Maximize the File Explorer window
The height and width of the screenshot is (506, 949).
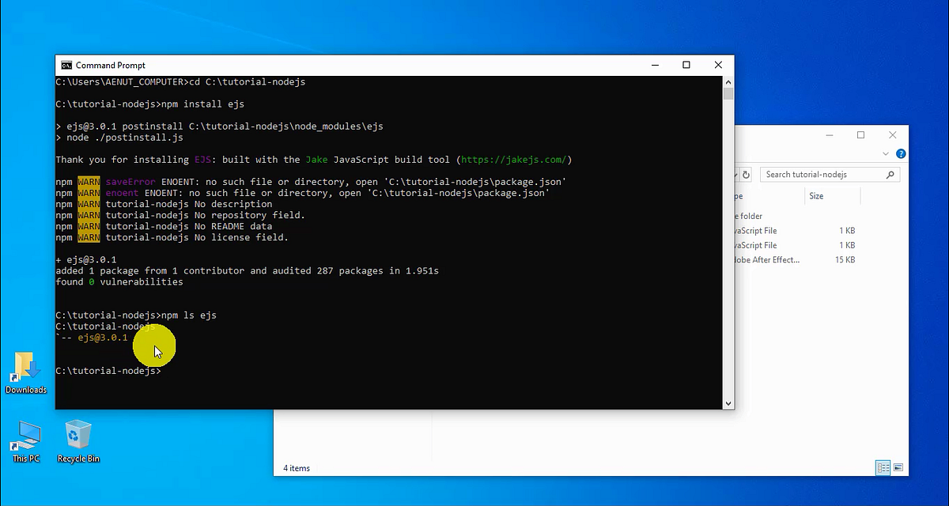click(x=860, y=135)
